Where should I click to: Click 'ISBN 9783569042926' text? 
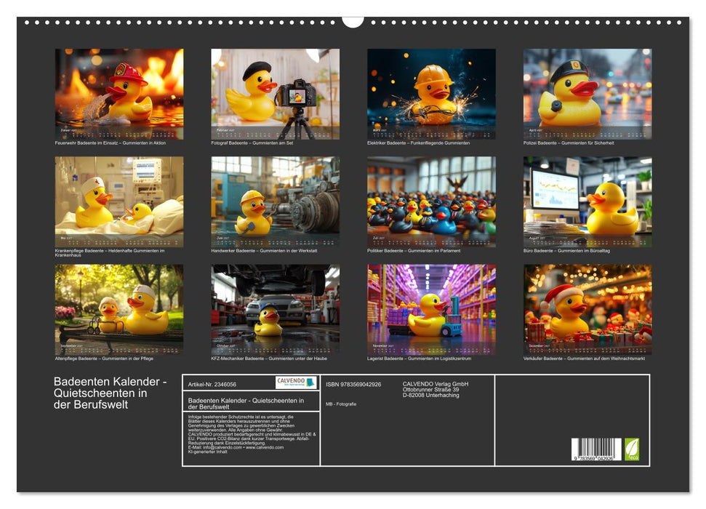tap(353, 384)
